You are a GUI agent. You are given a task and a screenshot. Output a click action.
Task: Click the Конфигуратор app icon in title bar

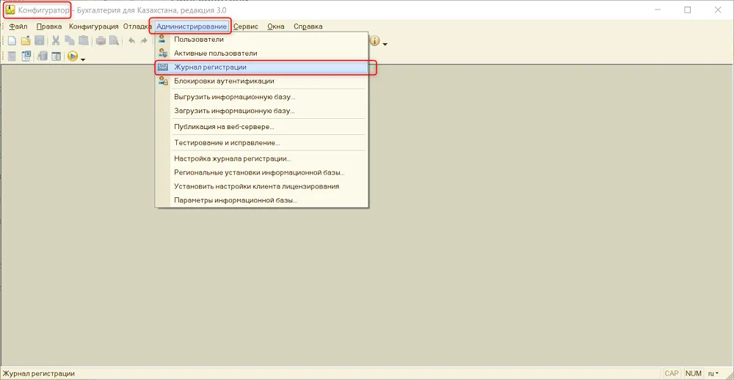pyautogui.click(x=10, y=10)
